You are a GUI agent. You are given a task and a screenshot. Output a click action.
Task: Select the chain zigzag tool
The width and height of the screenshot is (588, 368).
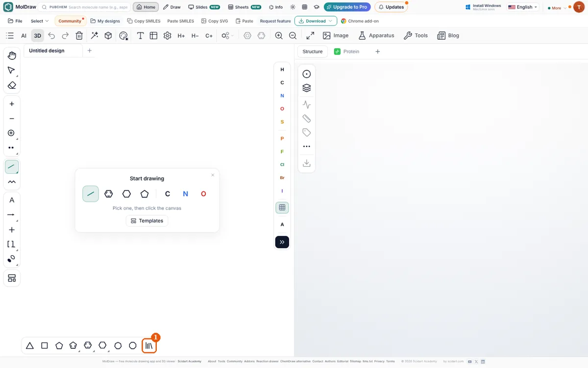[x=12, y=182]
